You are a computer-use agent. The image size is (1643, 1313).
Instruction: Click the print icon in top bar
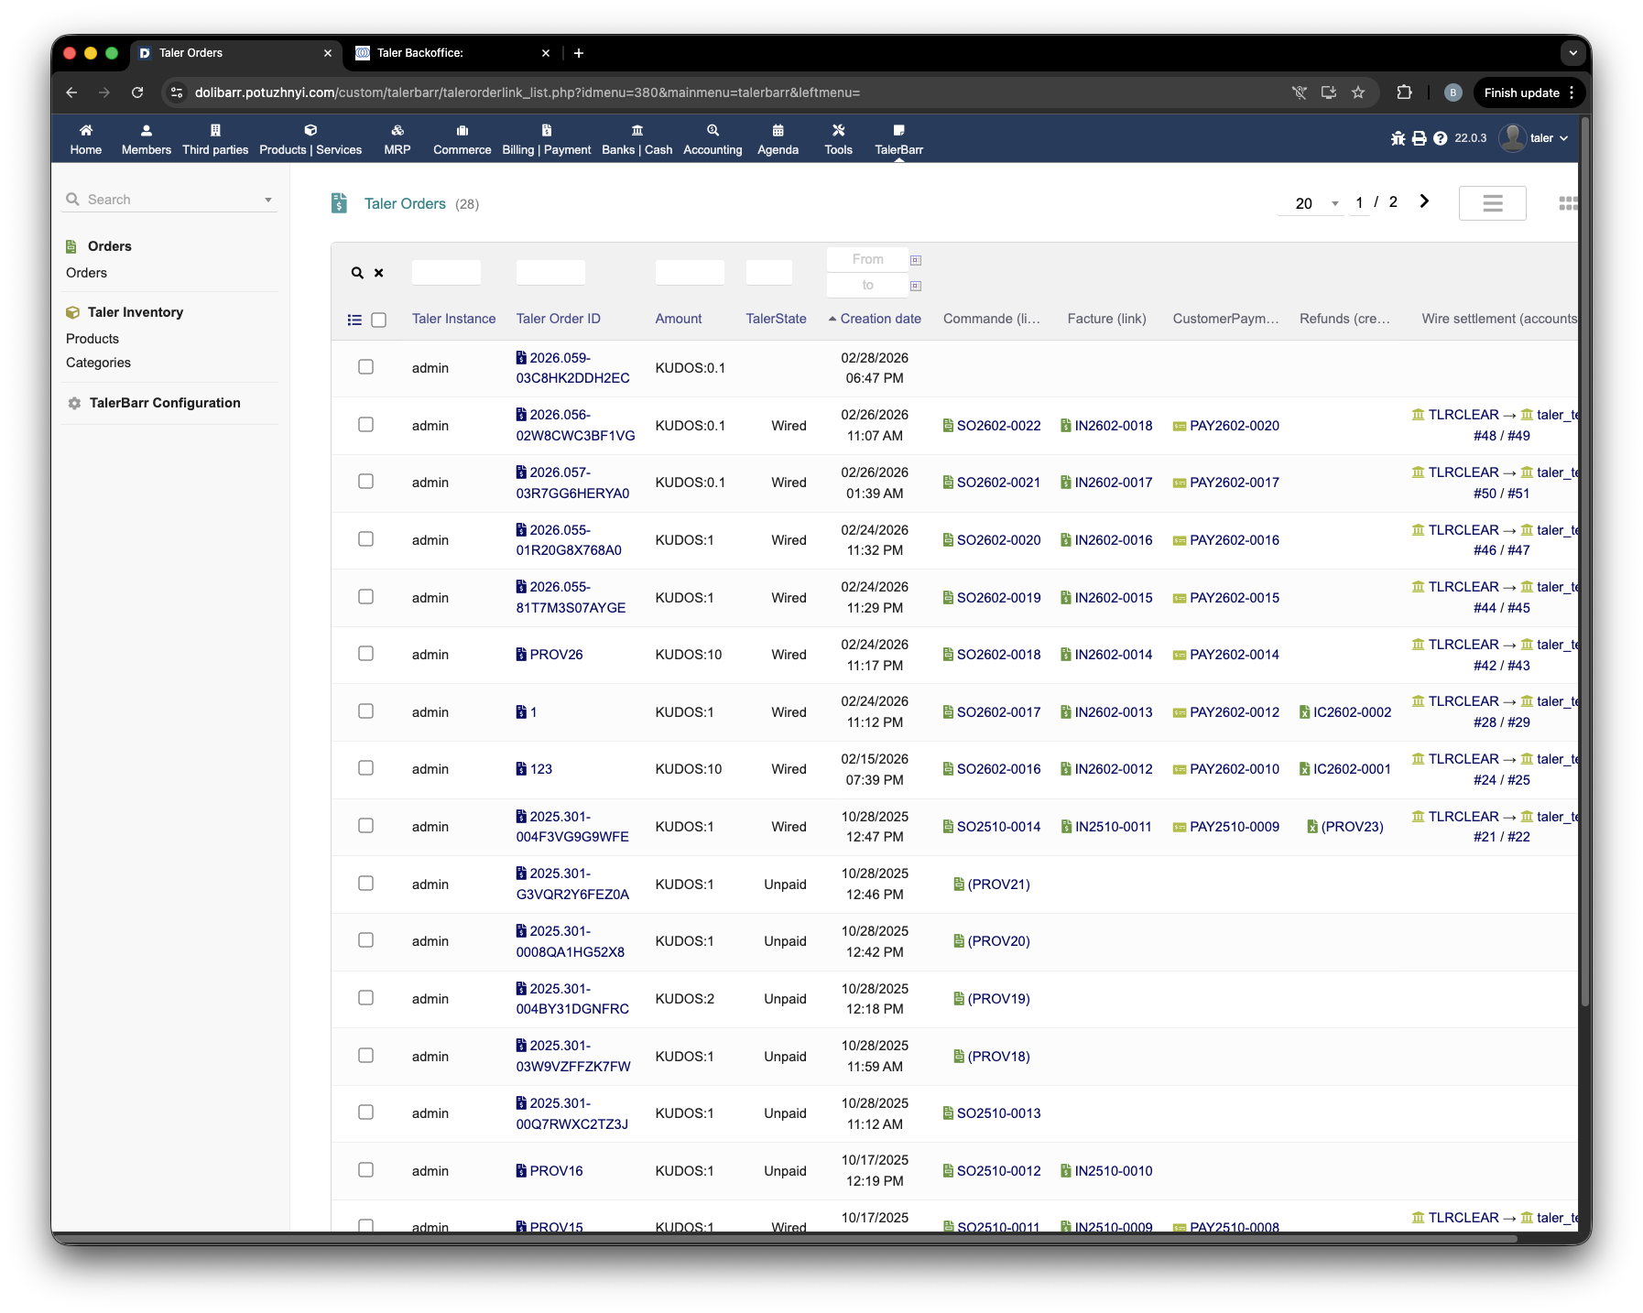click(x=1419, y=138)
